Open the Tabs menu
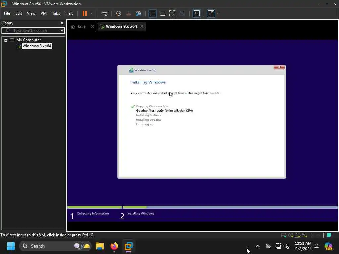This screenshot has width=339, height=254. [56, 13]
